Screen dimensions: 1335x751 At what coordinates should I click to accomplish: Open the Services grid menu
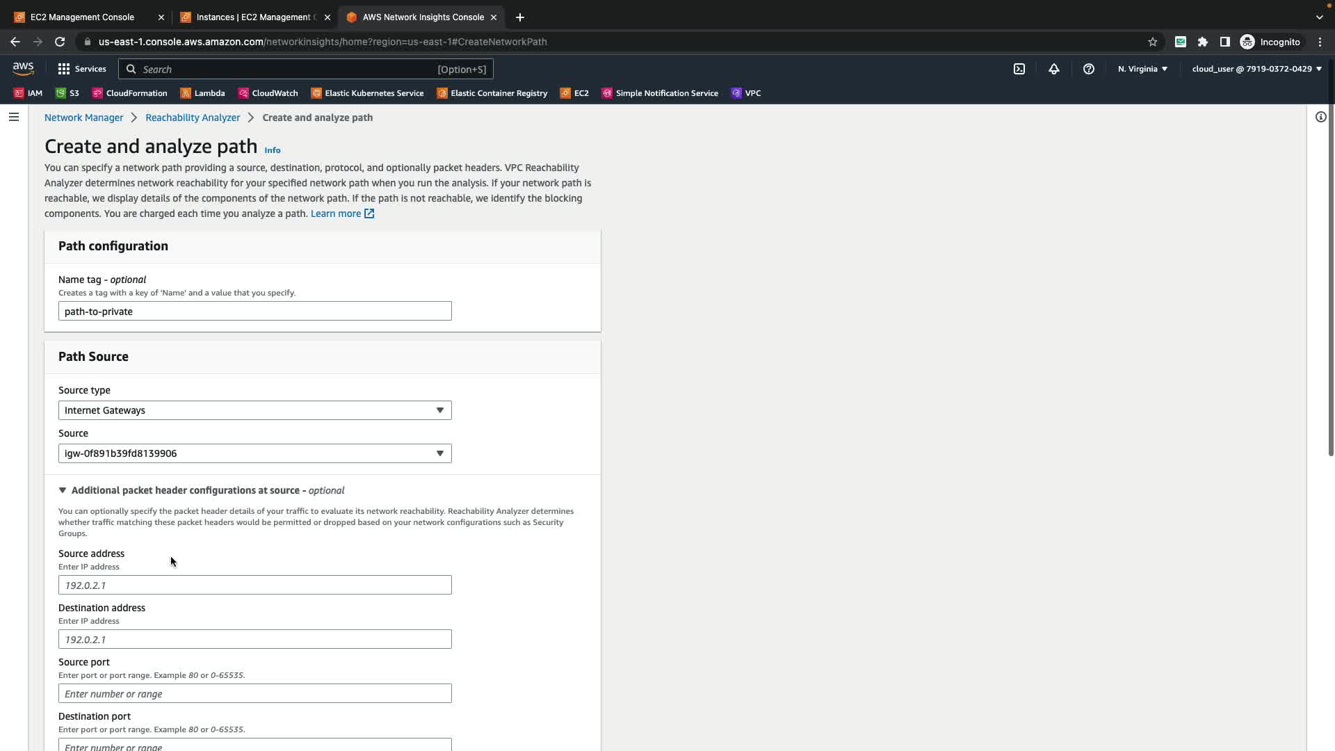(x=82, y=69)
